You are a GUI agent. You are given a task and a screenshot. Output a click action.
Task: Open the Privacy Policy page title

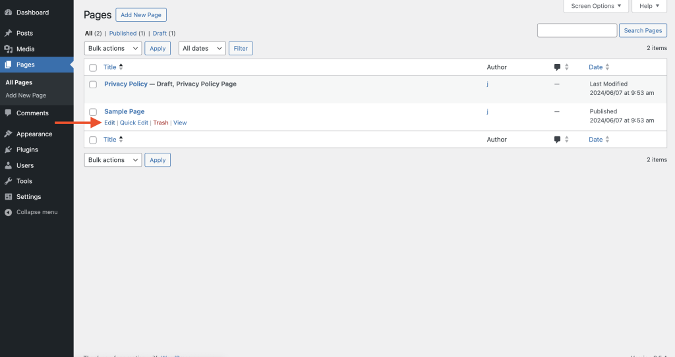click(x=126, y=84)
